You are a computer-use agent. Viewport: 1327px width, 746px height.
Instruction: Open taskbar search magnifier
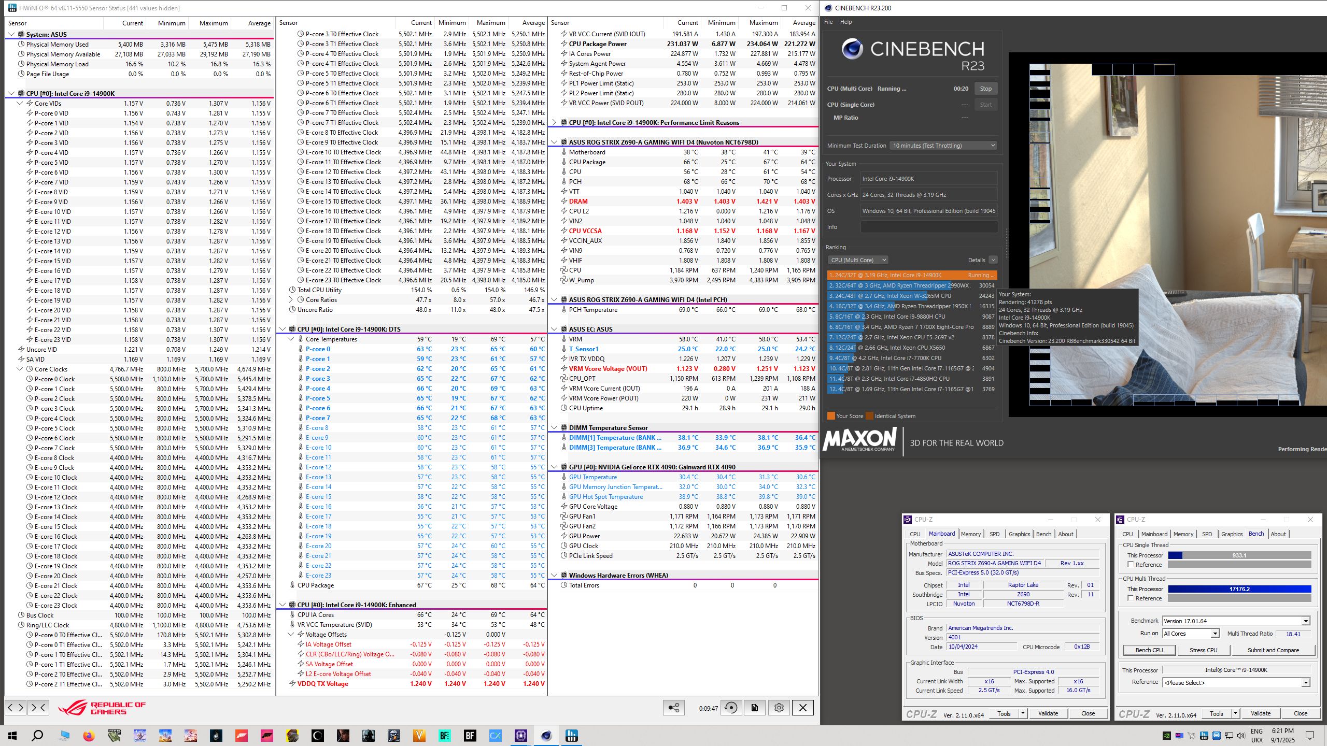tap(37, 735)
